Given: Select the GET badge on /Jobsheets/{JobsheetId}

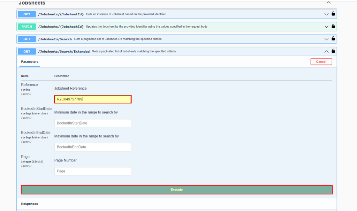Looking at the screenshot, I should coord(27,14).
